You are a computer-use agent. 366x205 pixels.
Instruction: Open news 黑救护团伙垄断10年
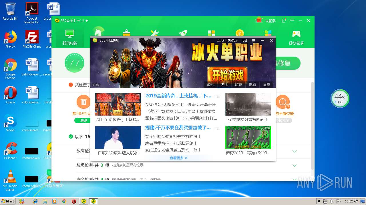[x=181, y=118]
